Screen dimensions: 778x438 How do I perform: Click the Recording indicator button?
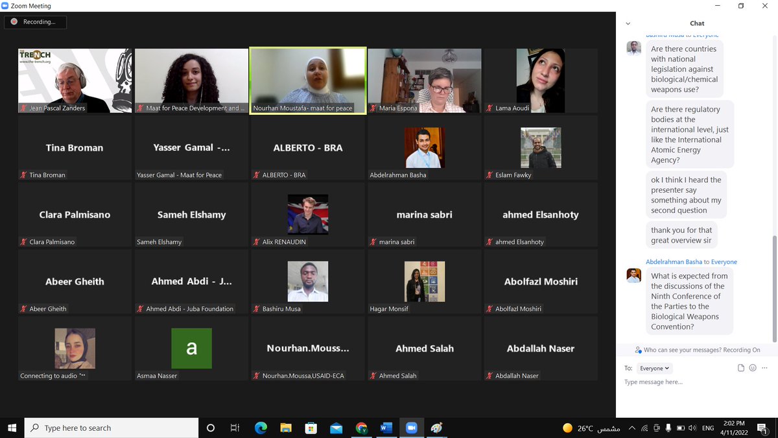click(x=35, y=21)
